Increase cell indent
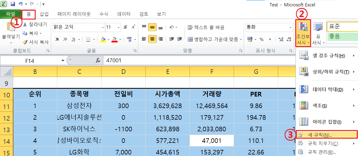 [180, 39]
